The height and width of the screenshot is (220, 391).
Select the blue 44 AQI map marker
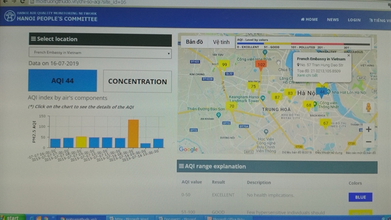pyautogui.click(x=322, y=93)
